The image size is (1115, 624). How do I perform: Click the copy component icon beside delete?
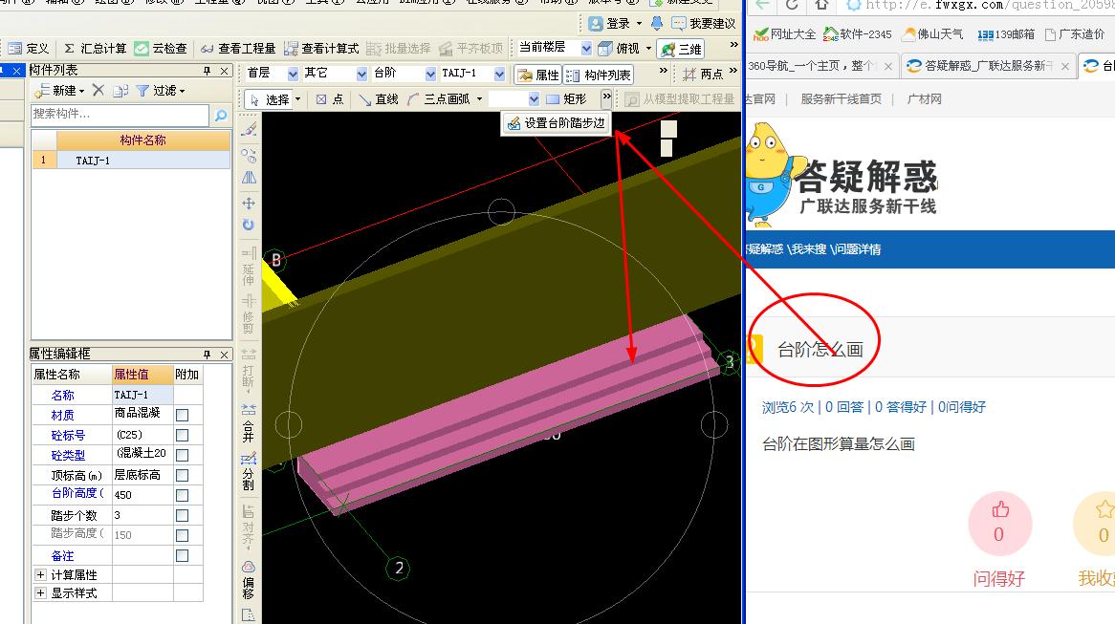click(x=120, y=90)
